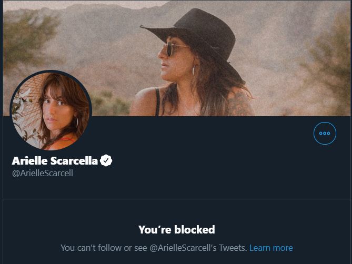Click the verified checkmark badge
Viewport: 352px width, 264px height.
pos(106,161)
